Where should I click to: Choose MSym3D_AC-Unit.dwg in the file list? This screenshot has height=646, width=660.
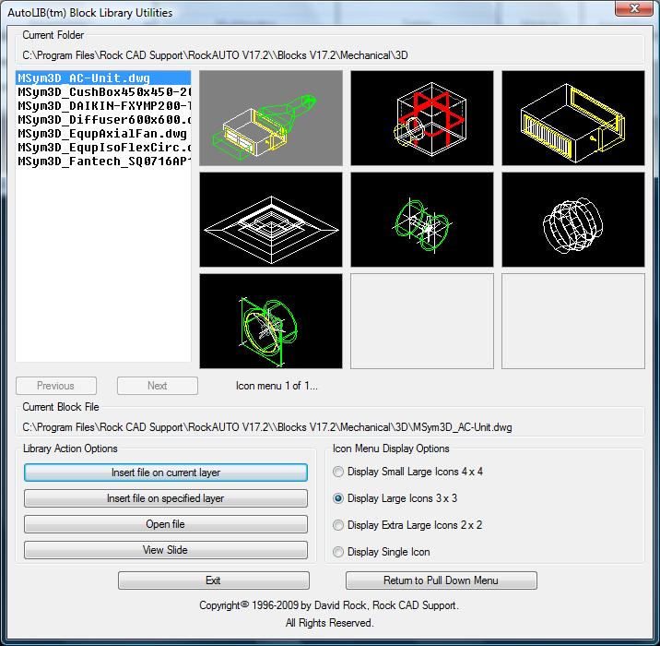103,78
